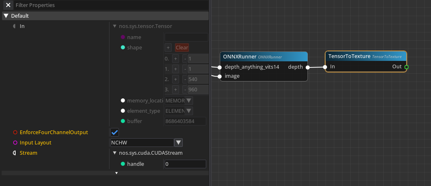Open the element_type dropdown
This screenshot has width=431, height=186.
pos(189,111)
